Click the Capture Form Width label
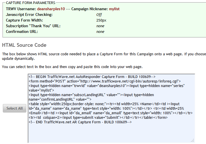Viewport: 206px width, 144px height. [24, 20]
